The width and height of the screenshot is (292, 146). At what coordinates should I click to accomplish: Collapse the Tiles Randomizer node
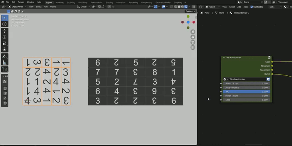pos(224,57)
